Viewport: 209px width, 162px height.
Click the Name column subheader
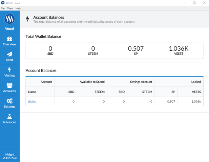click(40, 92)
